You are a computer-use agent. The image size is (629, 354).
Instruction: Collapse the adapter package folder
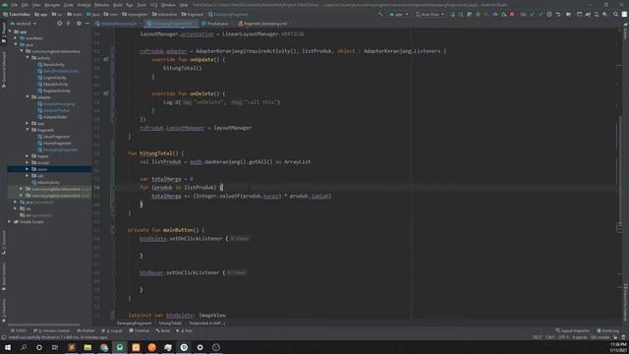click(x=28, y=97)
